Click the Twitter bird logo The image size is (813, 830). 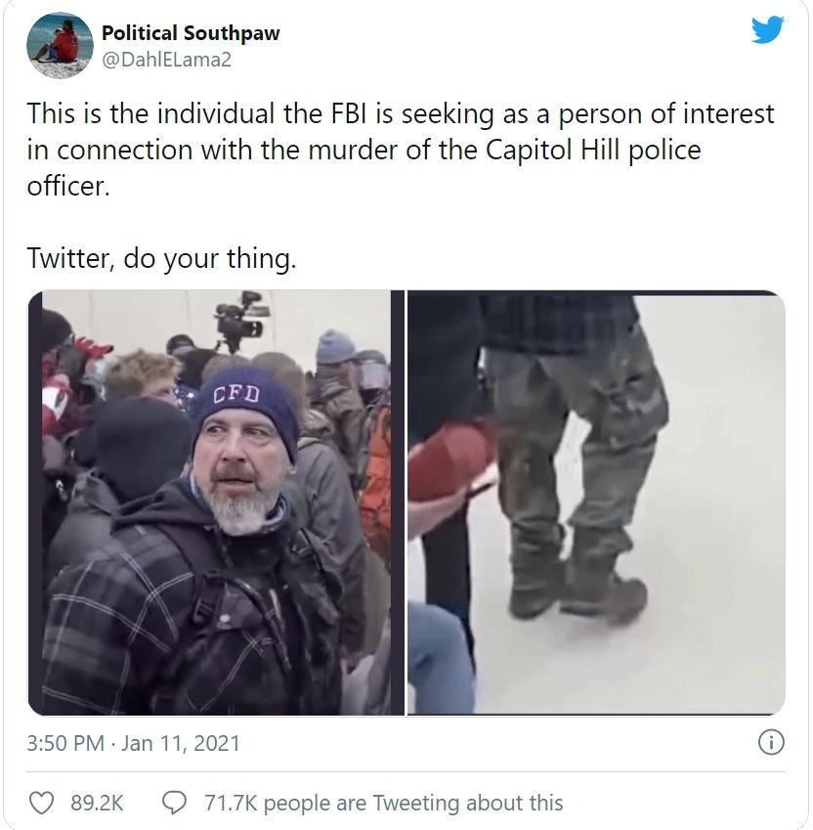coord(767,29)
